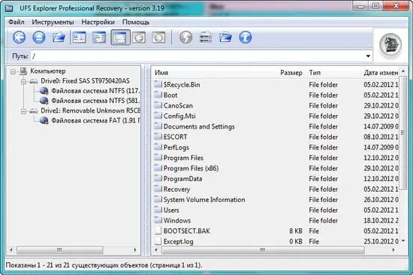Click the blue back arrow toolbar icon
Screen dimensions: 413x275
[x=20, y=37]
